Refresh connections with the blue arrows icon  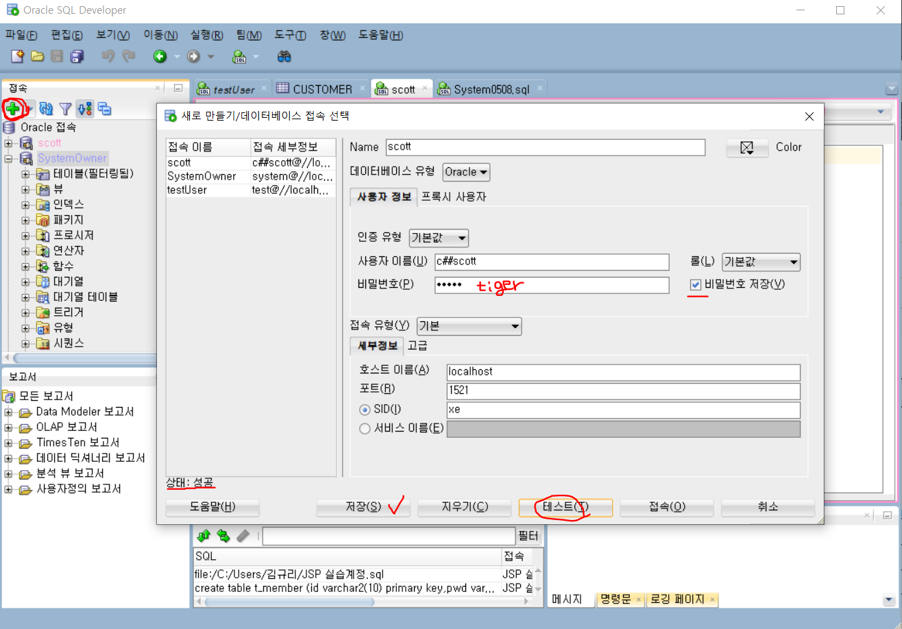click(46, 108)
